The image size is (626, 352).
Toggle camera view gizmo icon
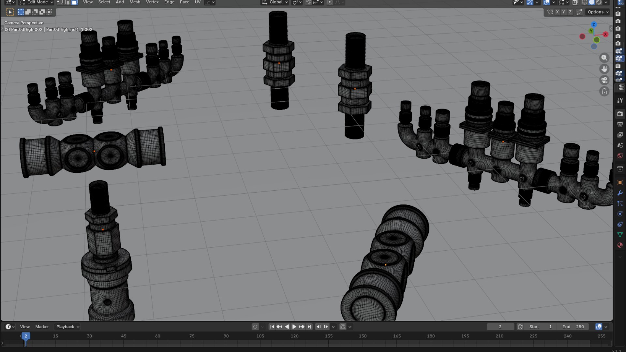point(604,80)
